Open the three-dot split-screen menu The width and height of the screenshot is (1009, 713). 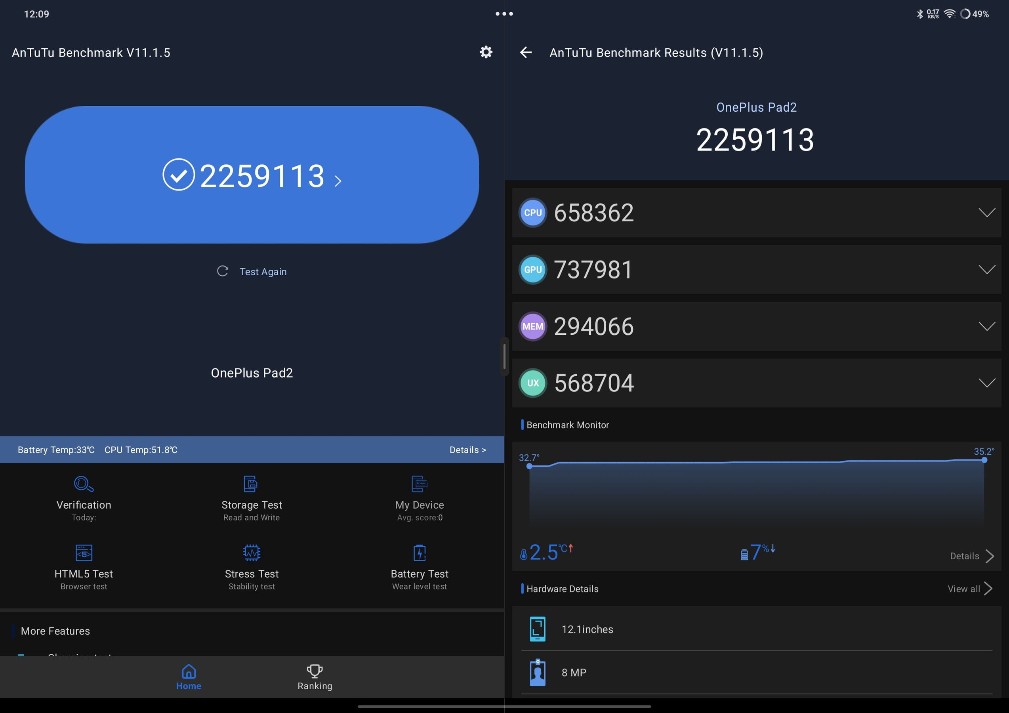504,13
